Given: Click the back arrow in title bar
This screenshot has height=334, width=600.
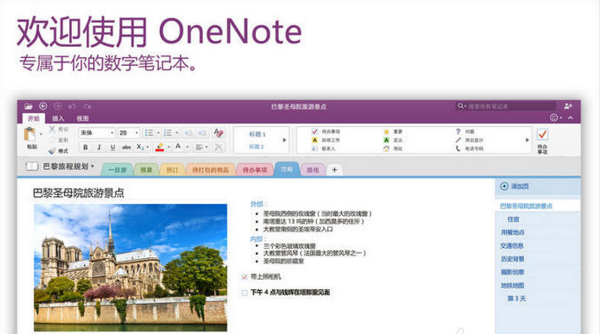Looking at the screenshot, I should click(42, 105).
